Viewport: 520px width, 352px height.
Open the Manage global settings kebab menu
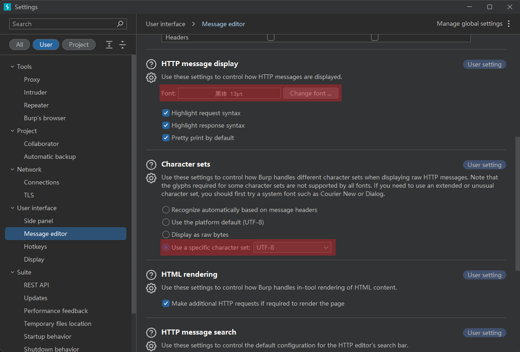tap(509, 24)
